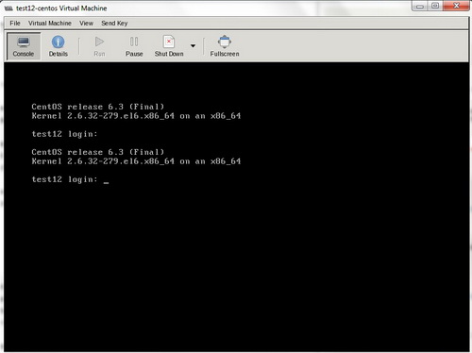Image resolution: width=472 pixels, height=353 pixels.
Task: Switch to Fullscreen mode
Action: 225,46
